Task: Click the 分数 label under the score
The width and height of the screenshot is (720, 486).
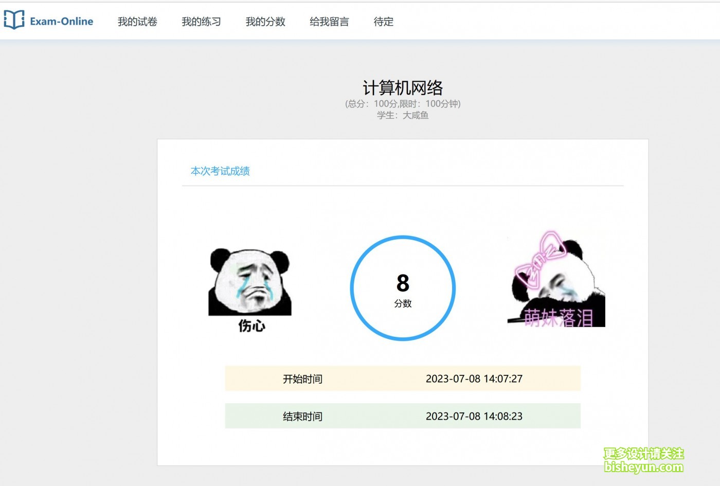Action: click(403, 303)
